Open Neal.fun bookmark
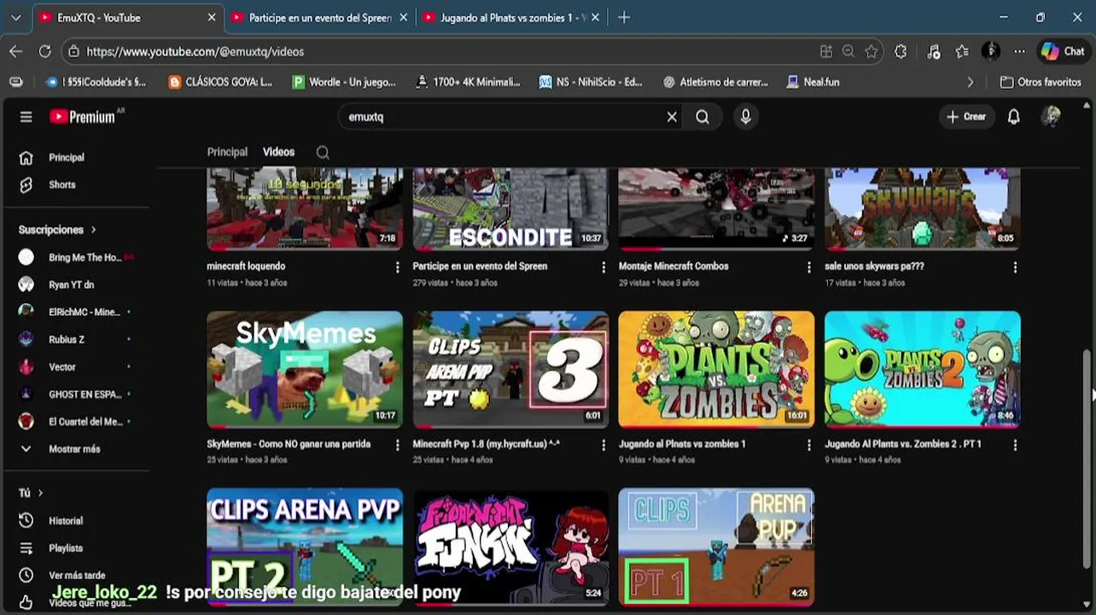 813,82
